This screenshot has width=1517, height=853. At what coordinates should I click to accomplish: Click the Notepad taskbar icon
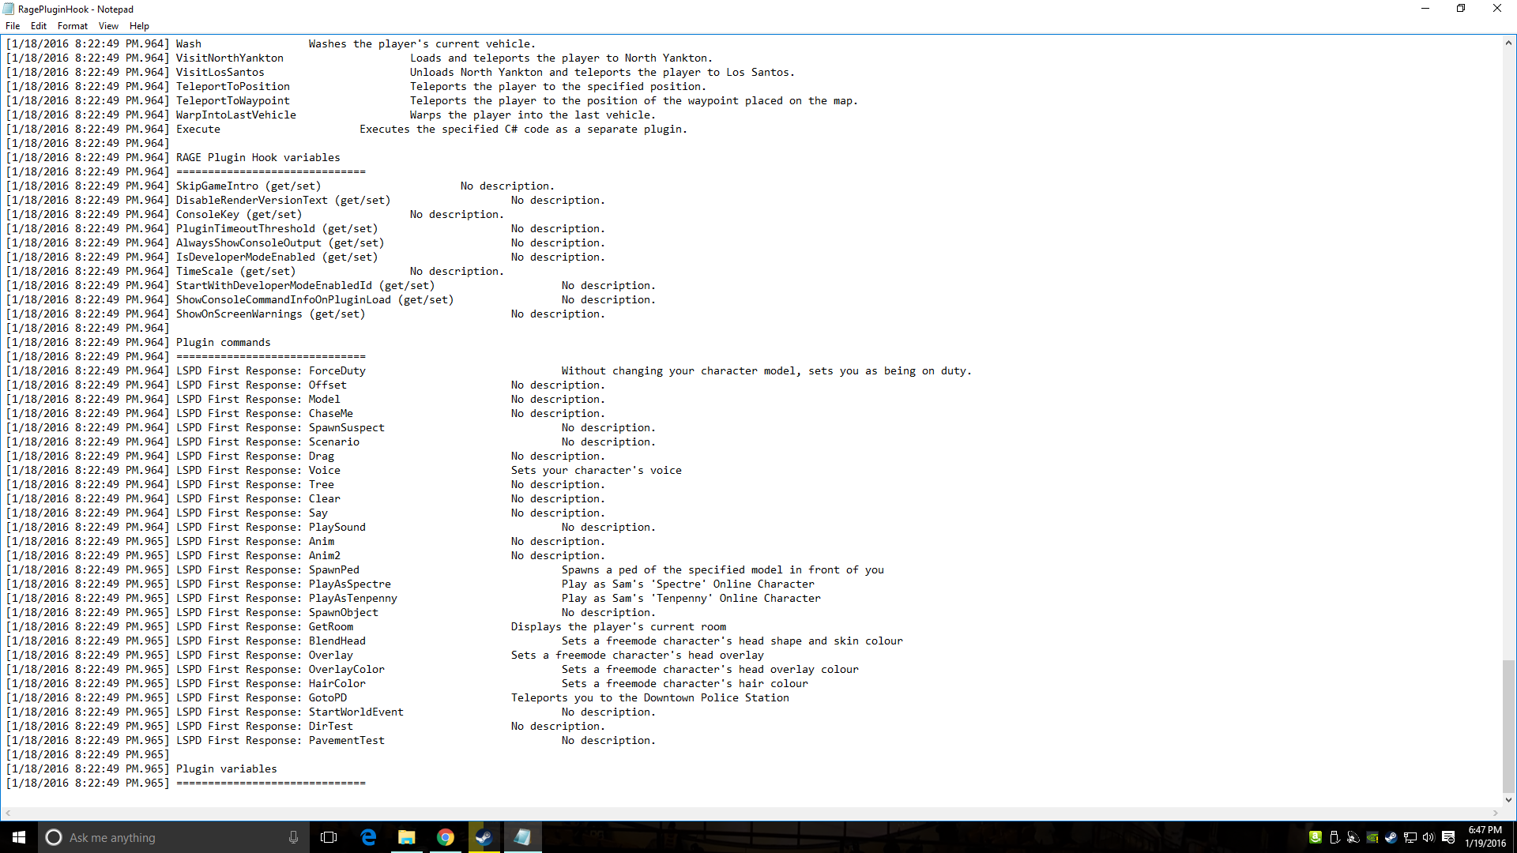point(522,837)
